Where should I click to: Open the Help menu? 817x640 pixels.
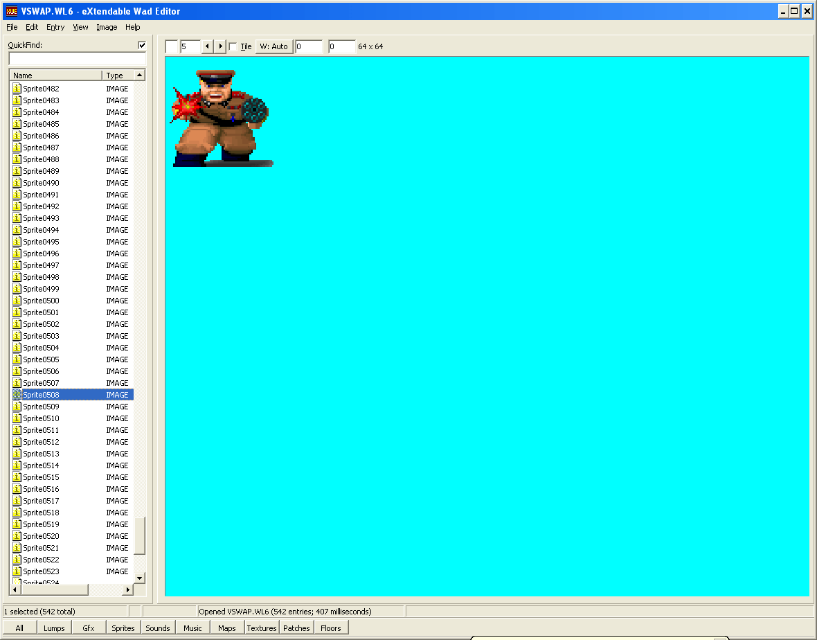(x=132, y=27)
